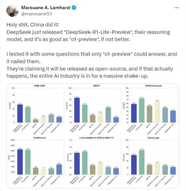This screenshot has height=191, width=186.
Task: Click the green o1-preview bar in LiveCodeBench chart
Action: 85,163
